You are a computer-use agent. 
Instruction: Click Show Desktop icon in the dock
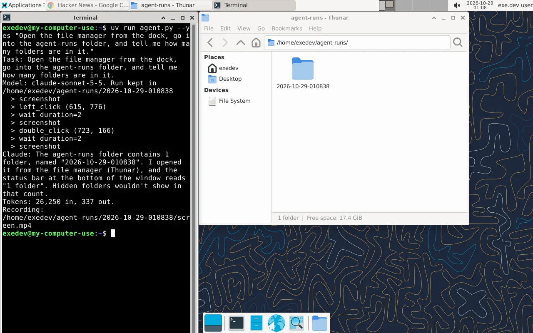[x=213, y=323]
